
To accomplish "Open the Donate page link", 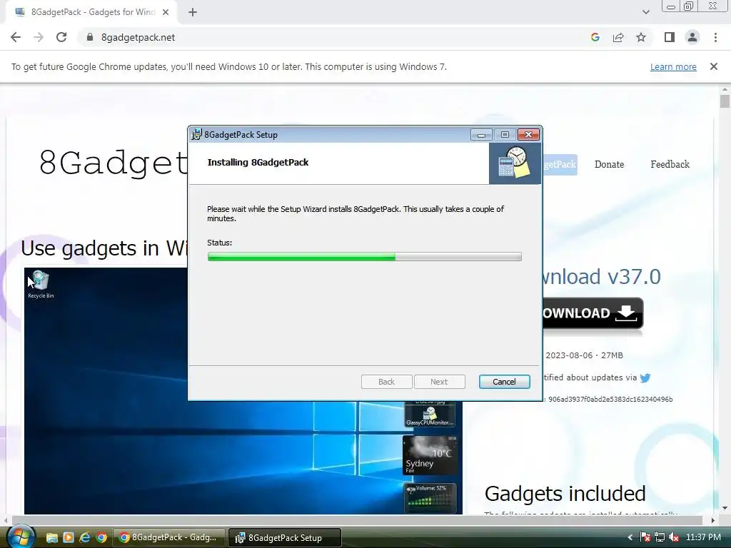I will [609, 165].
